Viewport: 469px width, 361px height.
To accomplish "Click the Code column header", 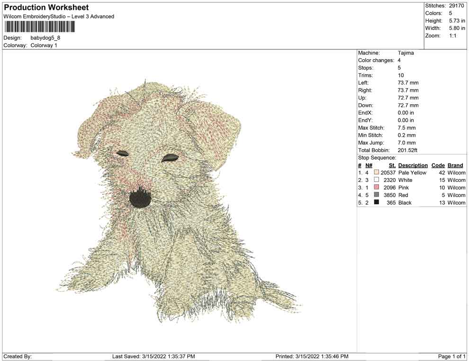I will point(438,165).
